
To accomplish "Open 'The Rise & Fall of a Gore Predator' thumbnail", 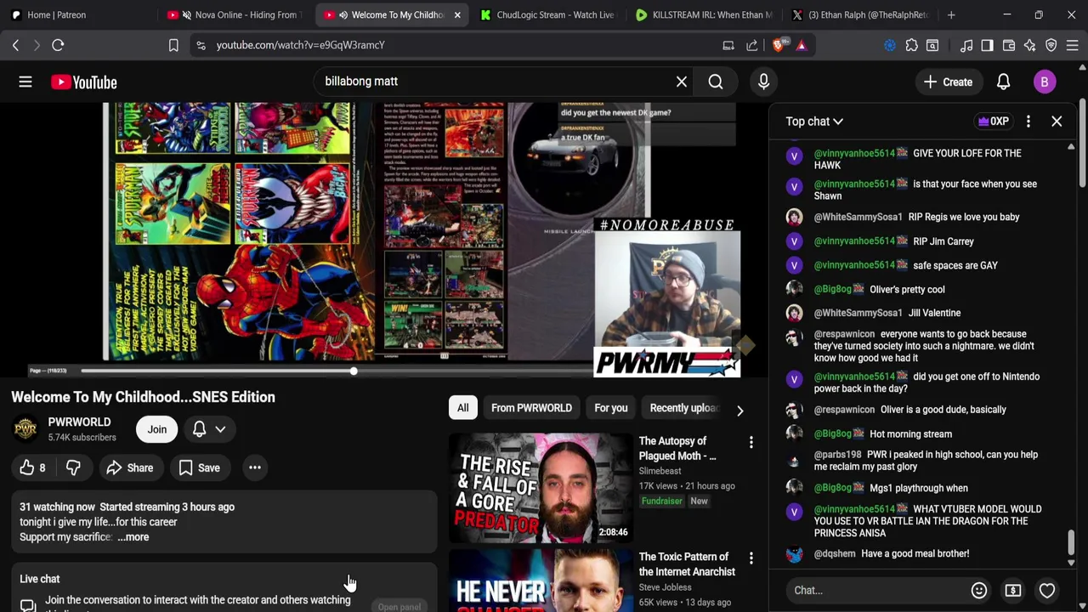I will coord(541,488).
